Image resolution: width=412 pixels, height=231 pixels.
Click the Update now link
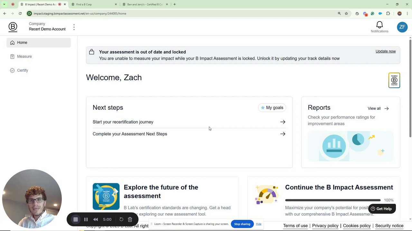click(x=385, y=51)
